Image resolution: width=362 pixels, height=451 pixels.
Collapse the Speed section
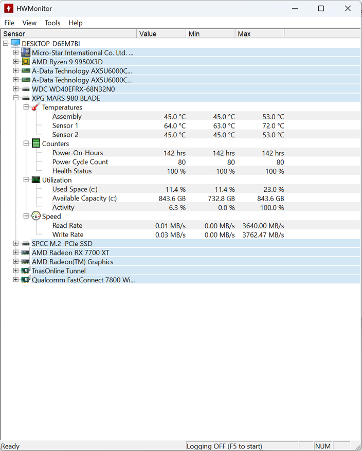pos(26,216)
